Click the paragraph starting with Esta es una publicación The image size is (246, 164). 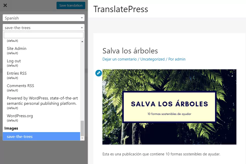(x=161, y=154)
